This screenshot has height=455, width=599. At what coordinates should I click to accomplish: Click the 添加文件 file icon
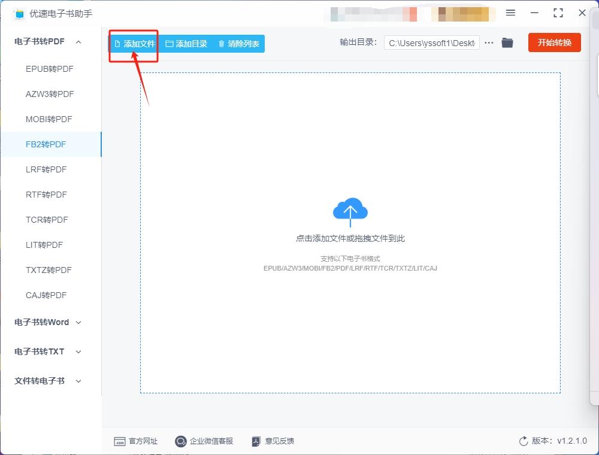click(x=118, y=43)
